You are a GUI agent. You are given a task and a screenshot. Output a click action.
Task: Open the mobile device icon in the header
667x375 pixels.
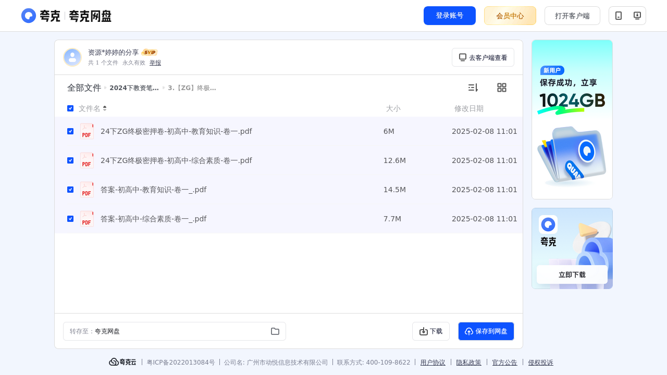[x=619, y=16]
